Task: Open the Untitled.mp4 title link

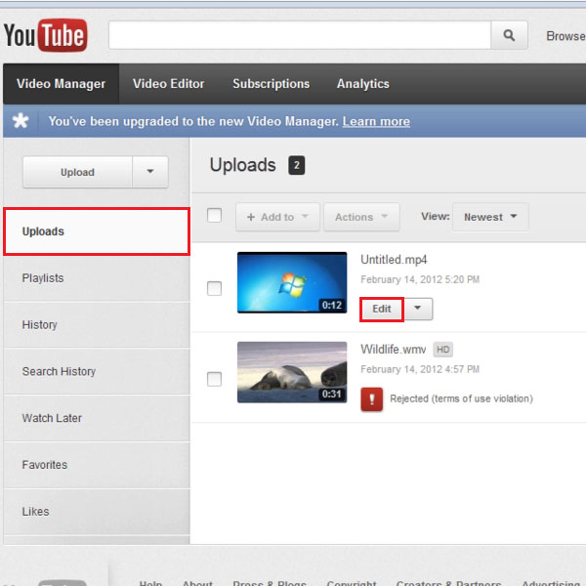Action: 394,260
